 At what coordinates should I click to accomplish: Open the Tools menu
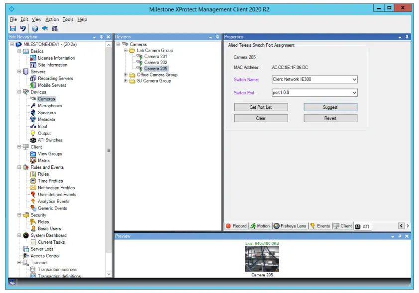(68, 19)
